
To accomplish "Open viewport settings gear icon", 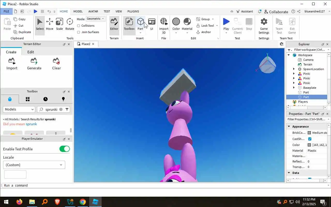I will point(282,44).
